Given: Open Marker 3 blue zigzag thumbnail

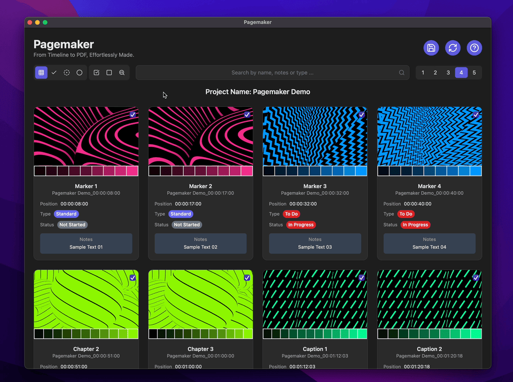Looking at the screenshot, I should [315, 136].
